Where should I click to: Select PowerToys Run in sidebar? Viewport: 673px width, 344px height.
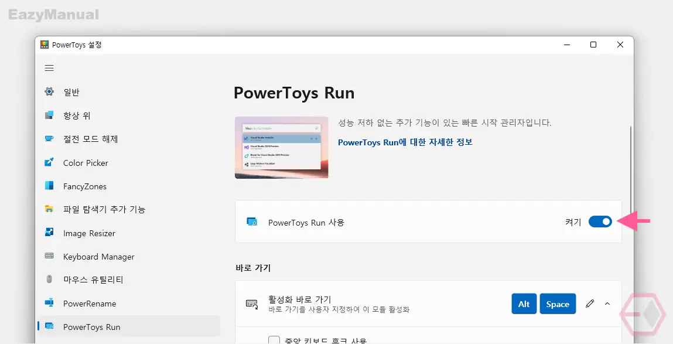click(x=129, y=327)
